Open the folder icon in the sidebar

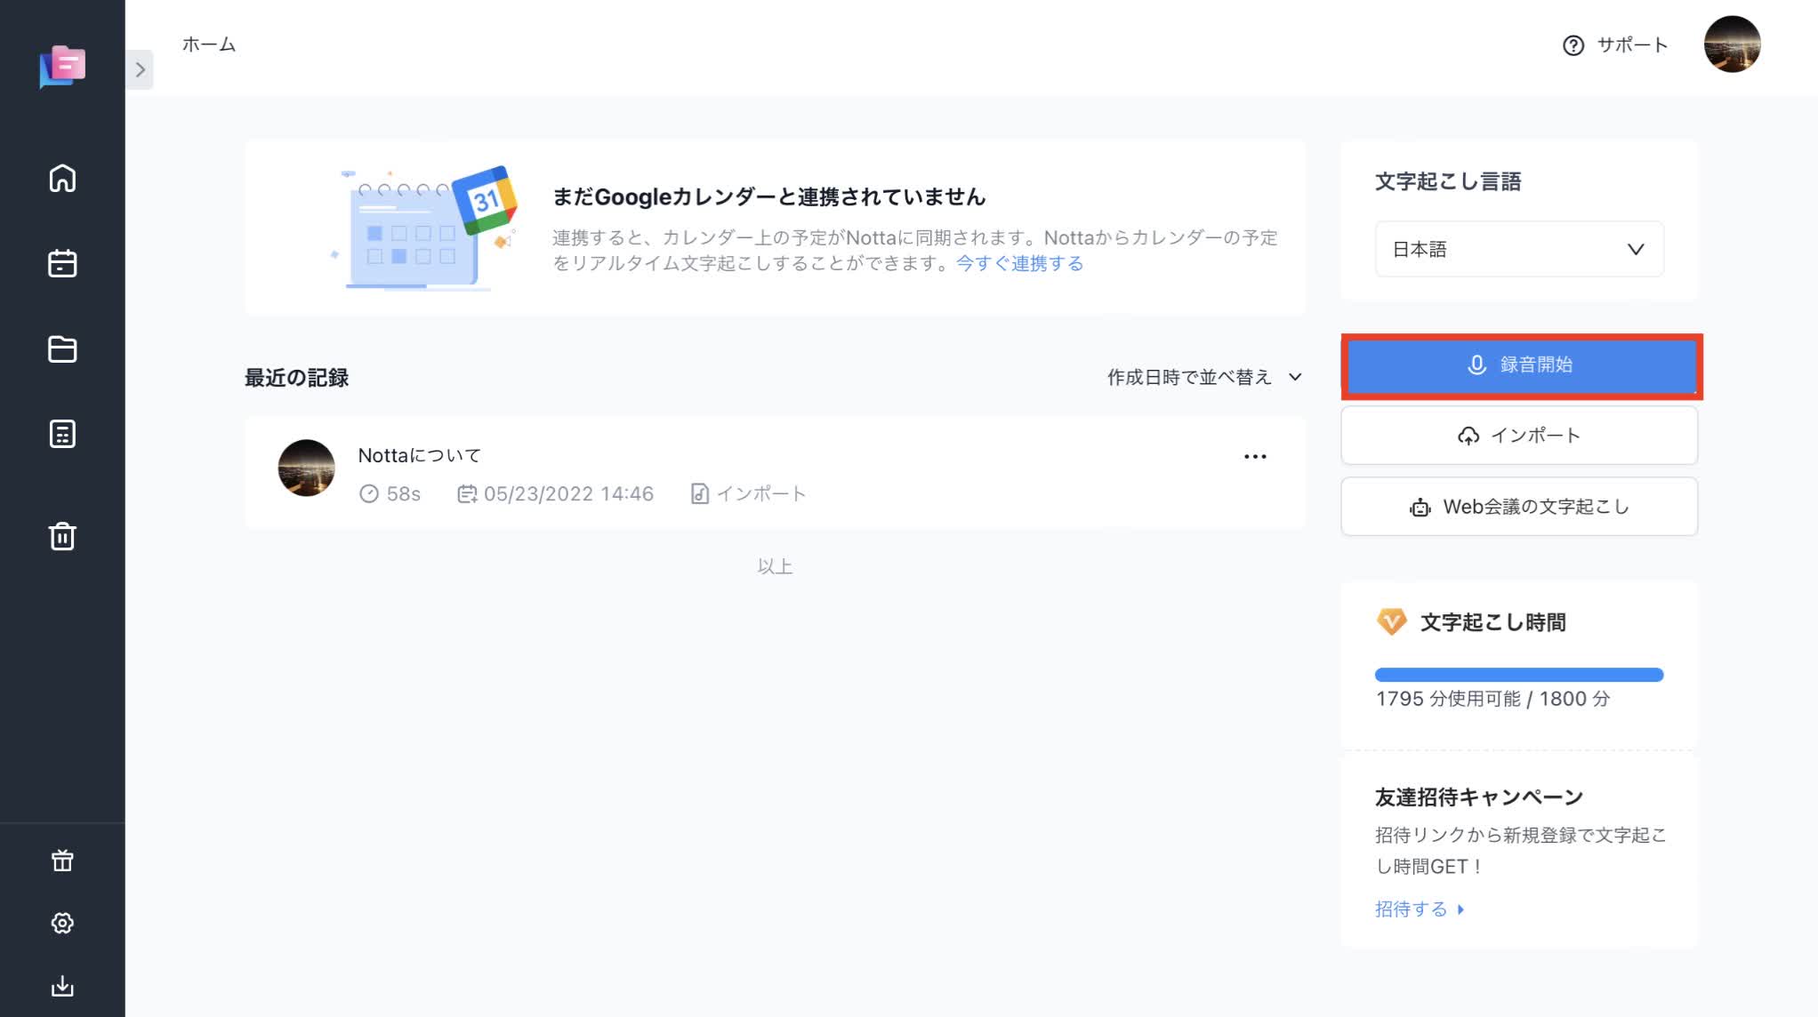[62, 349]
